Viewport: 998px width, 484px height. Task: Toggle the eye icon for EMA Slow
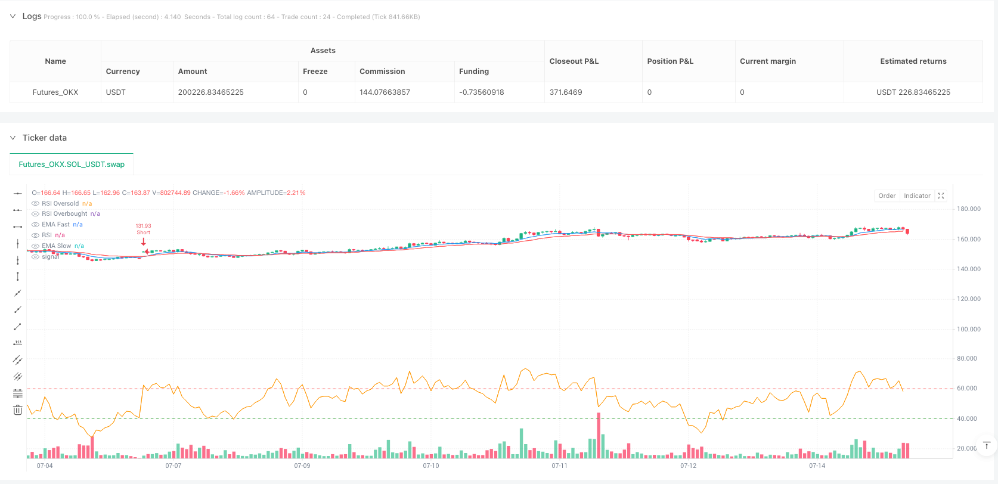36,246
